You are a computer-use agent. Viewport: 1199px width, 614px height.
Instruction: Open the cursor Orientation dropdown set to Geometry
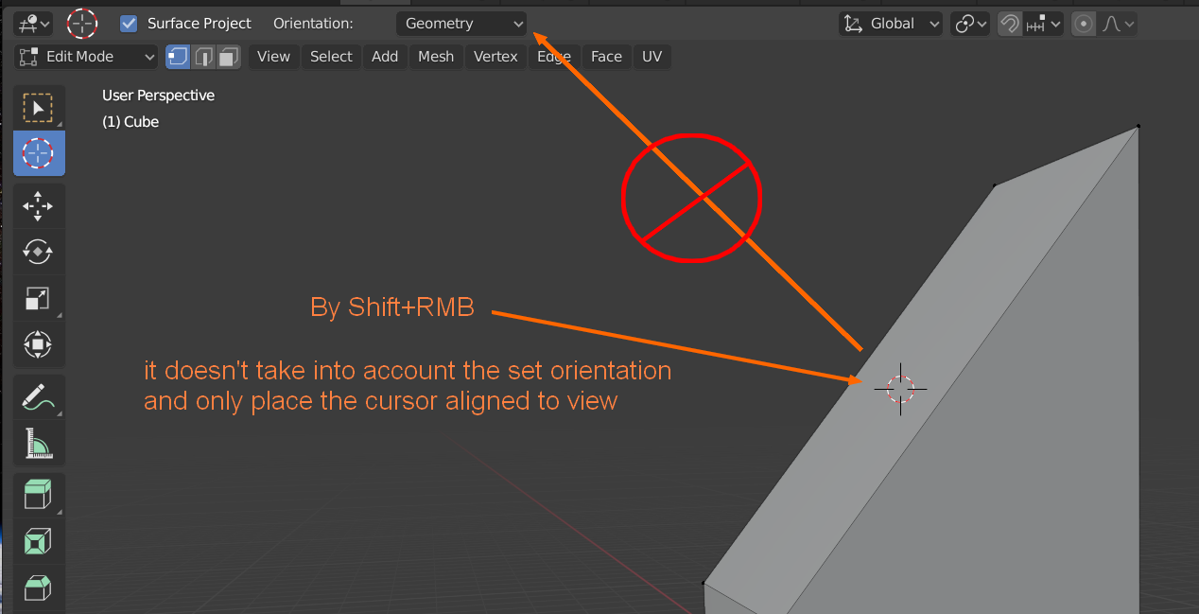(461, 24)
